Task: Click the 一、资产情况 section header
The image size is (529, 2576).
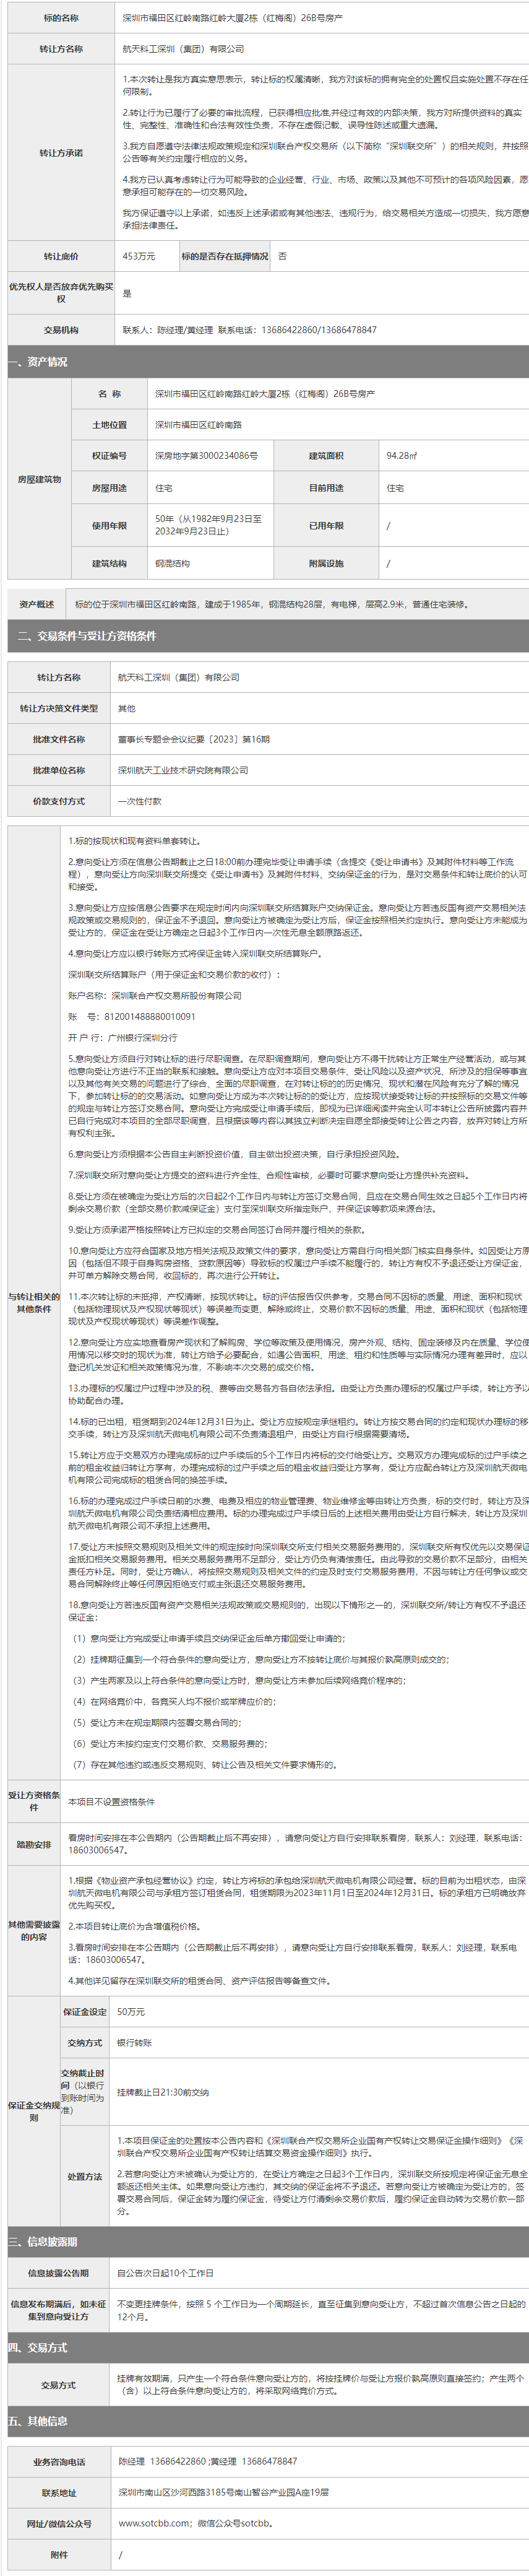Action: click(268, 362)
